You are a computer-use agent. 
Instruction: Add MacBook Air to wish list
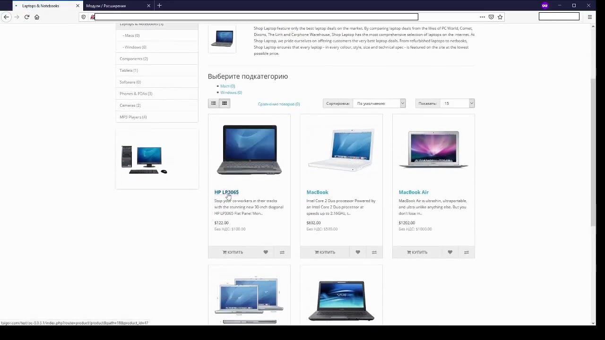point(450,252)
